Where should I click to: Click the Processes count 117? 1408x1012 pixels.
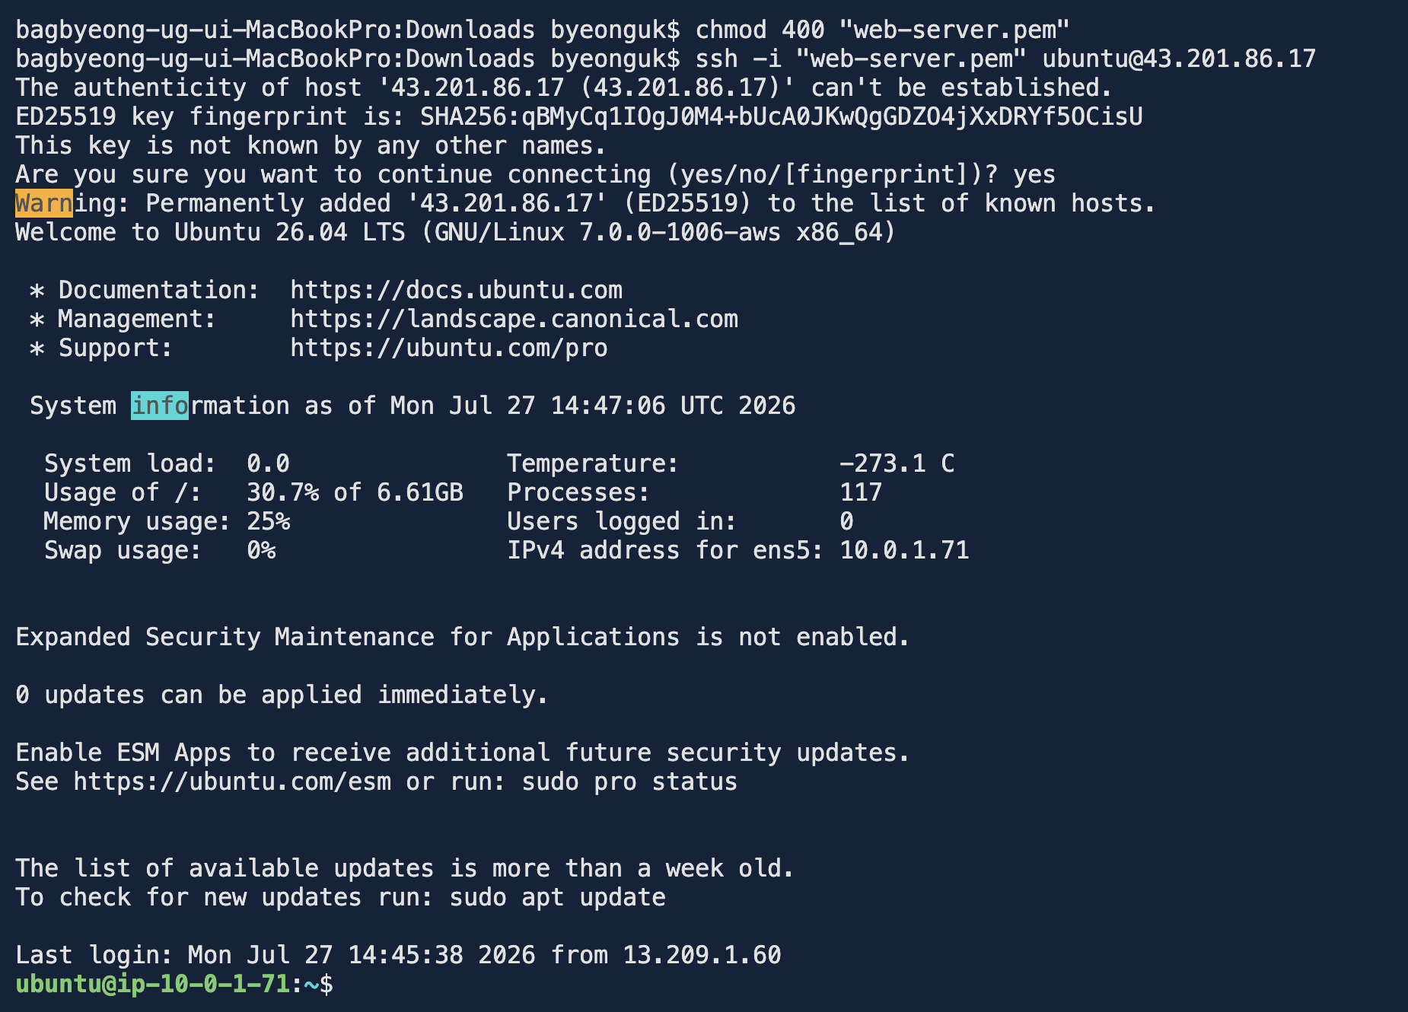[861, 492]
